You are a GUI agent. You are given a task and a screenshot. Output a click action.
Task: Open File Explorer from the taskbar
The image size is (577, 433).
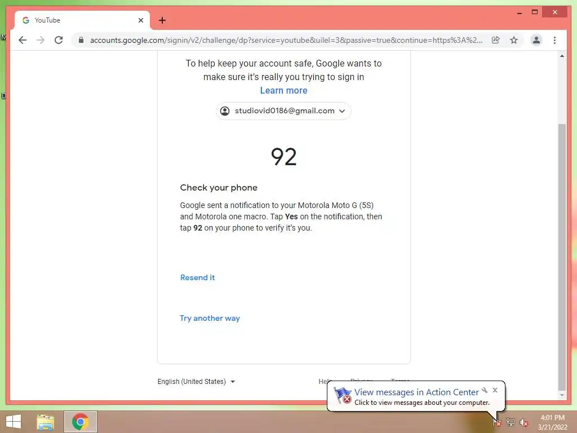tap(45, 422)
